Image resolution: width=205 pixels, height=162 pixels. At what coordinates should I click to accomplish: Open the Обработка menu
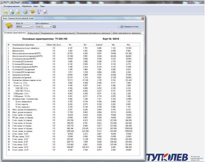point(27,6)
